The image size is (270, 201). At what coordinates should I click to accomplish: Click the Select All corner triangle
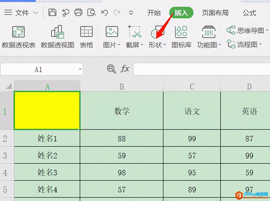pos(8,86)
